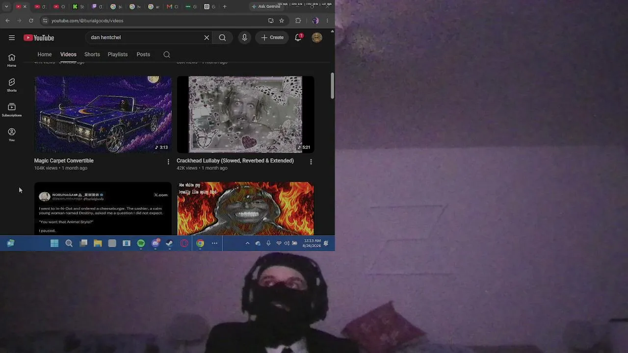Image resolution: width=628 pixels, height=353 pixels.
Task: Open the Windows Start menu
Action: pos(54,243)
